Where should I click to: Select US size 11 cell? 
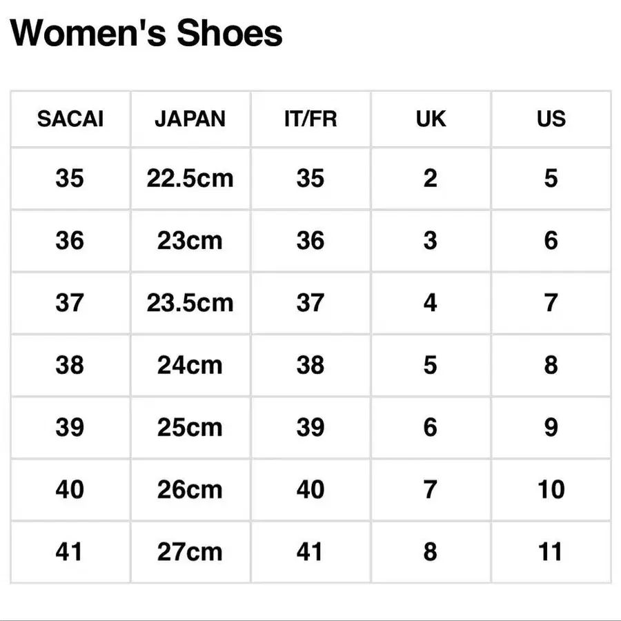(x=551, y=552)
